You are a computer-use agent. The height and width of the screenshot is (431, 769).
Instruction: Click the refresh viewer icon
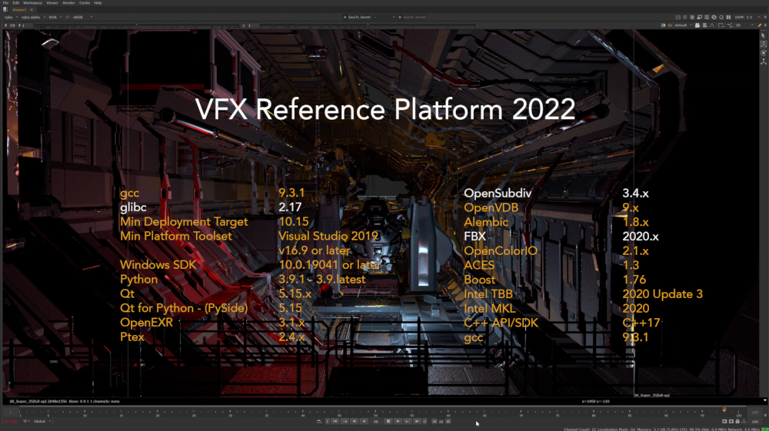714,17
